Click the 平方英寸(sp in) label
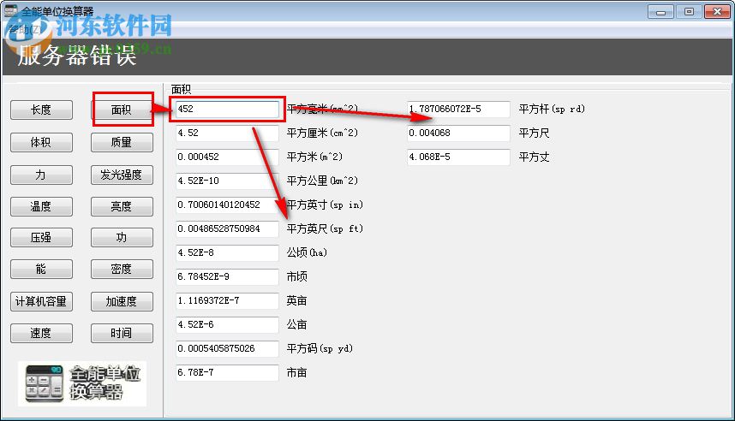 (x=325, y=205)
